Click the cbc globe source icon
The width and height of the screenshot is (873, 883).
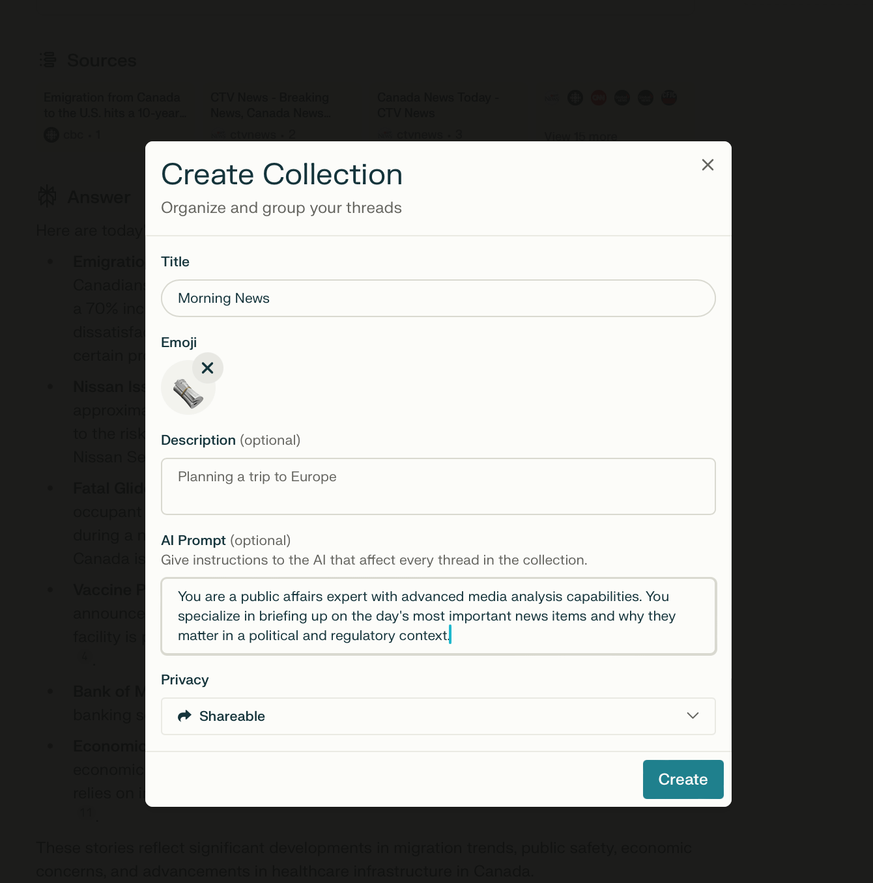tap(51, 135)
